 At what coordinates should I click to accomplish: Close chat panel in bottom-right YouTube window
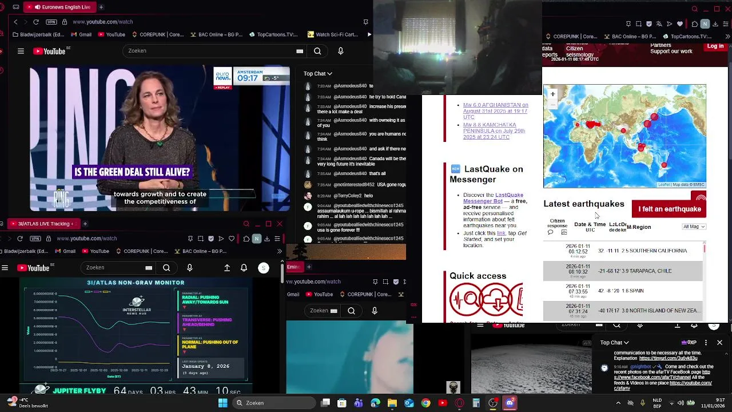coord(719,343)
